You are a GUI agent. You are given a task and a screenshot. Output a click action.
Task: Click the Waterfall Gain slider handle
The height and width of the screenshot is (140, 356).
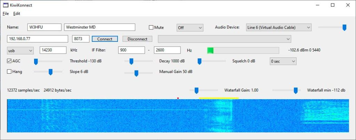(196, 91)
